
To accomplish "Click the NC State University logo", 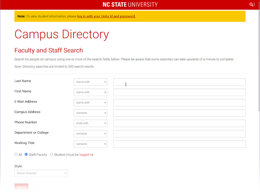I will [x=130, y=4].
